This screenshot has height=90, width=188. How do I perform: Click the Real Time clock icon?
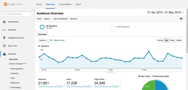pos(4,46)
